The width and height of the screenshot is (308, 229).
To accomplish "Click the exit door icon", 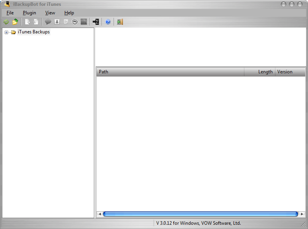I will (120, 22).
